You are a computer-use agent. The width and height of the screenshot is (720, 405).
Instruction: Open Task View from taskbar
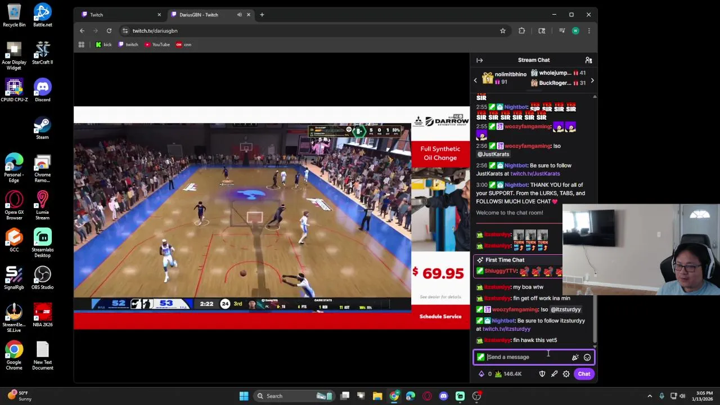click(345, 396)
